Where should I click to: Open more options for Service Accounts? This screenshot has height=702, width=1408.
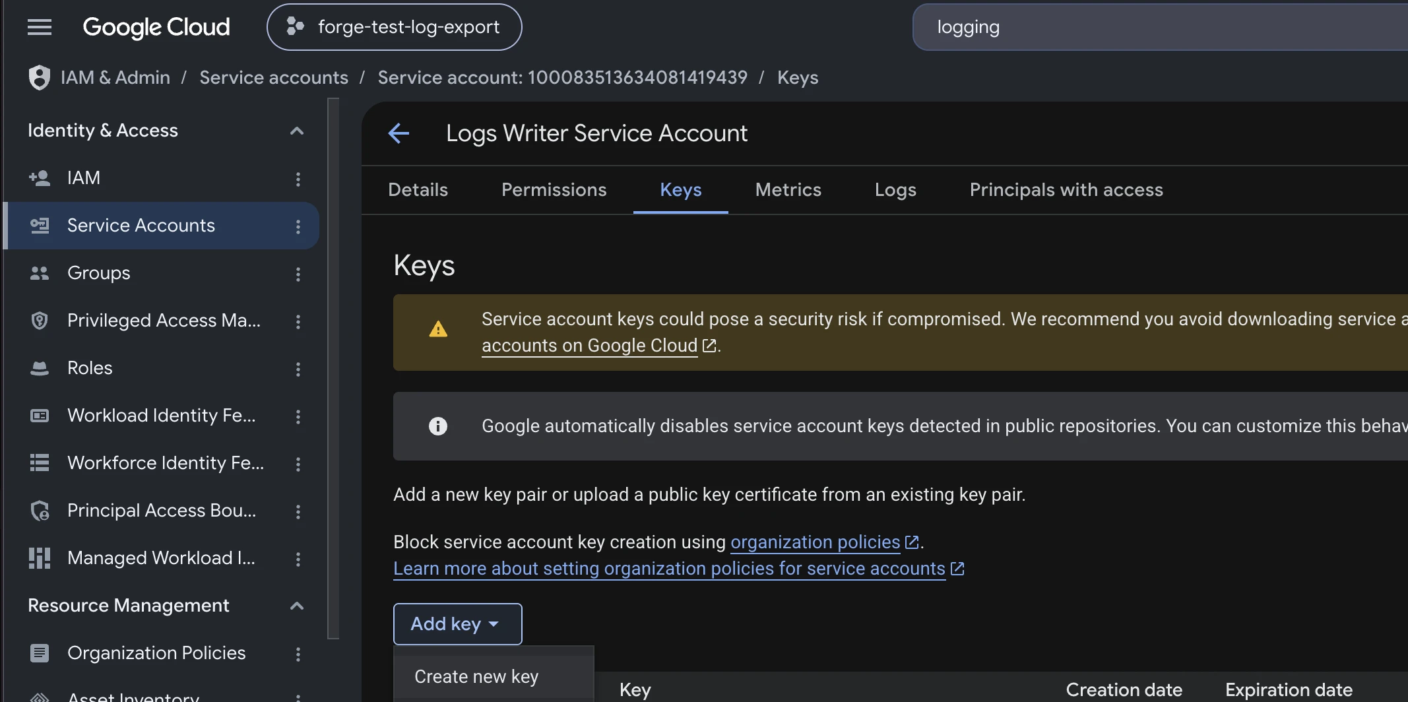(x=298, y=226)
